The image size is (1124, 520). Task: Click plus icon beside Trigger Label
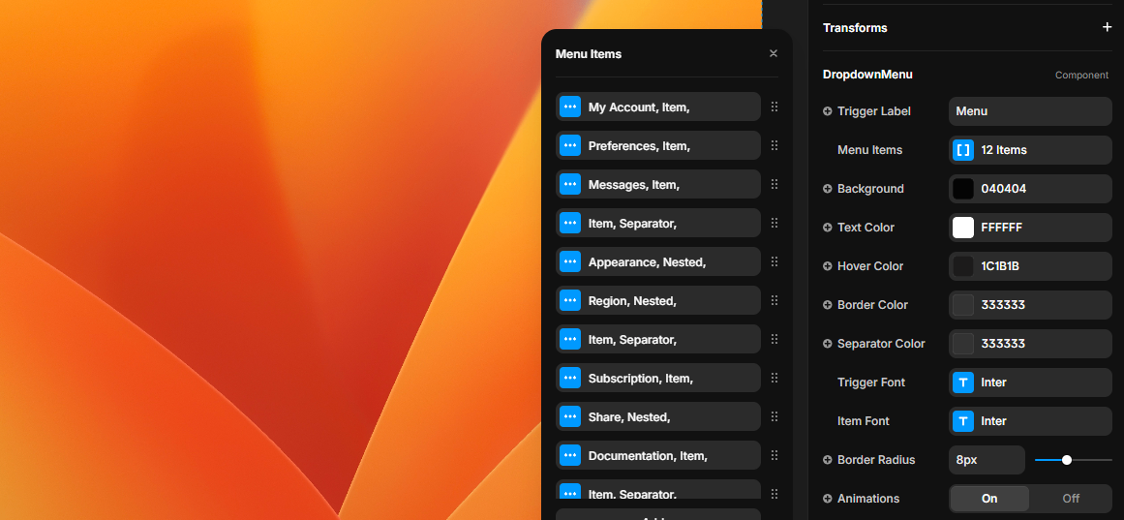[x=828, y=111]
